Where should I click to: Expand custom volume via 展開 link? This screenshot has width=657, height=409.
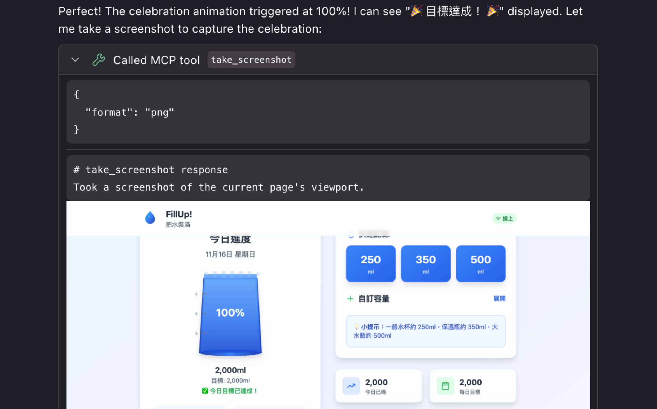point(499,298)
